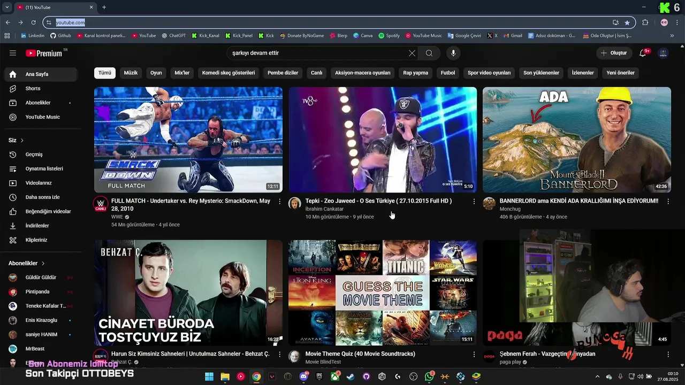Select Aksiyon-macera oyunları chip
Viewport: 685px width, 385px height.
tap(363, 73)
